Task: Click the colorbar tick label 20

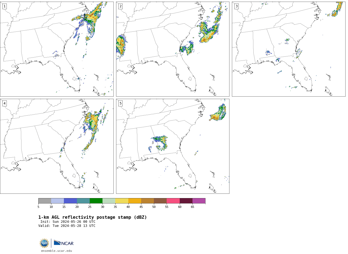Action: coord(77,207)
